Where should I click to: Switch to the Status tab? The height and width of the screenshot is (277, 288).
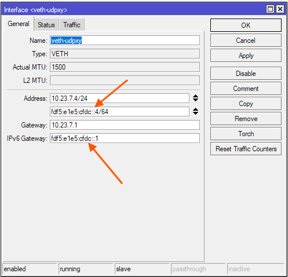tap(46, 25)
